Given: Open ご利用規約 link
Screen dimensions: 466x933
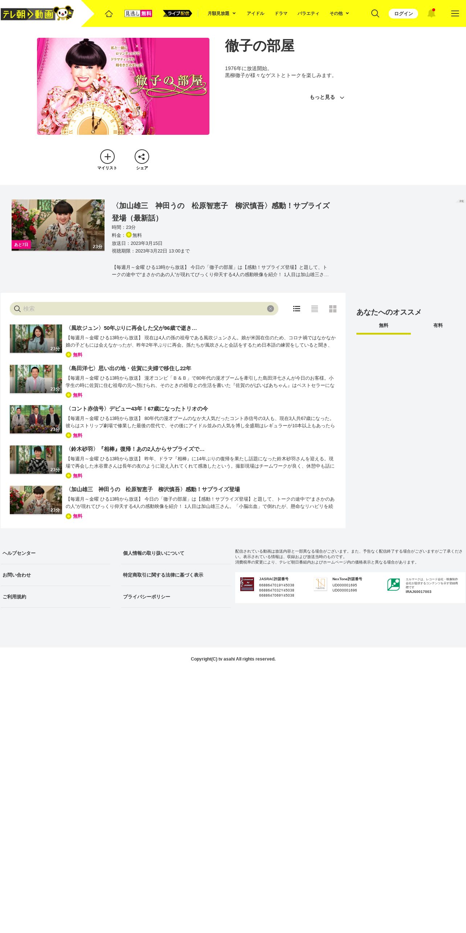Looking at the screenshot, I should point(14,597).
